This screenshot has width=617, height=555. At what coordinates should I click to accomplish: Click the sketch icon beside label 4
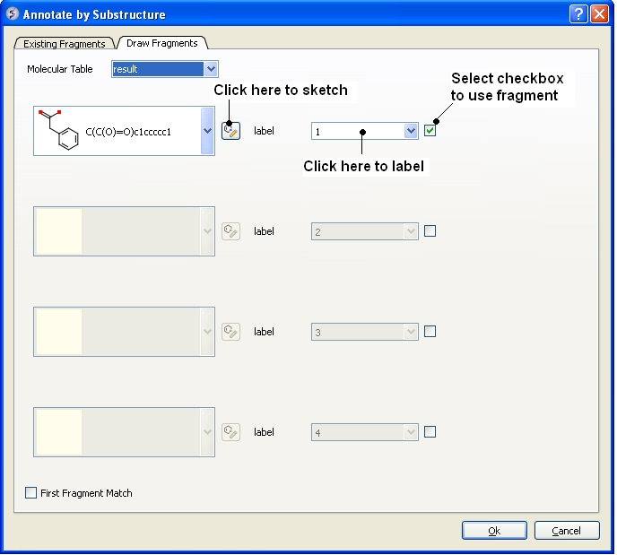coord(230,432)
